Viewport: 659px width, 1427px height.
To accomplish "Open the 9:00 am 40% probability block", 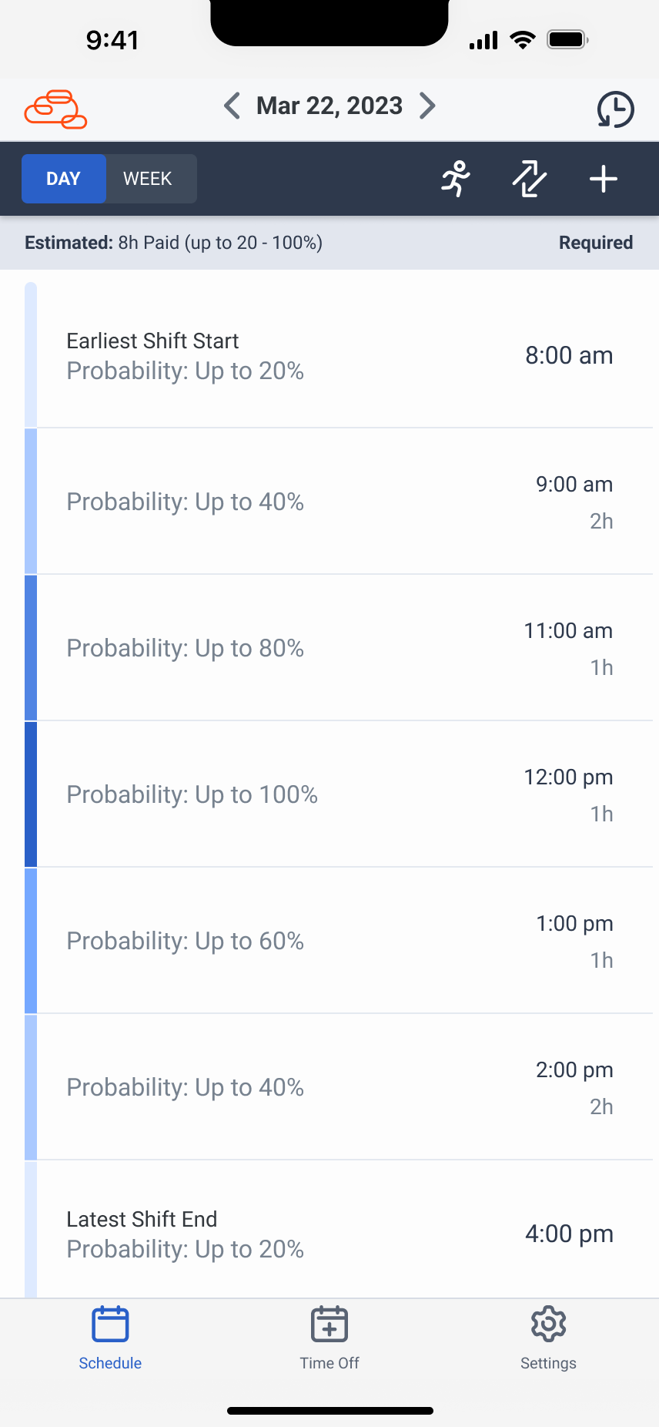I will (339, 502).
